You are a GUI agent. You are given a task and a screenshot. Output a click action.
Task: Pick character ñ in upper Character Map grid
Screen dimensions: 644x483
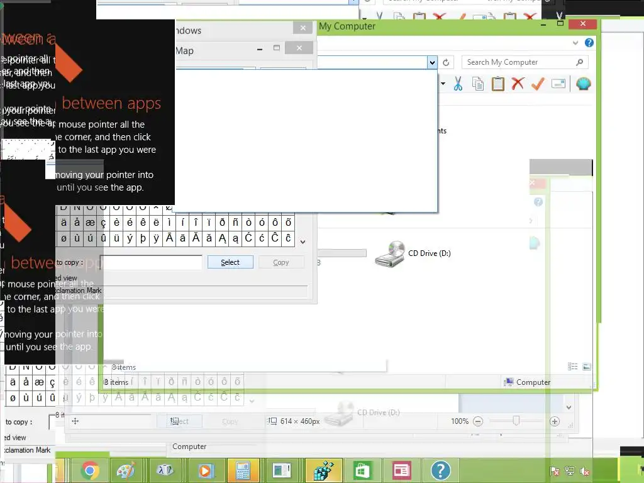pos(235,222)
